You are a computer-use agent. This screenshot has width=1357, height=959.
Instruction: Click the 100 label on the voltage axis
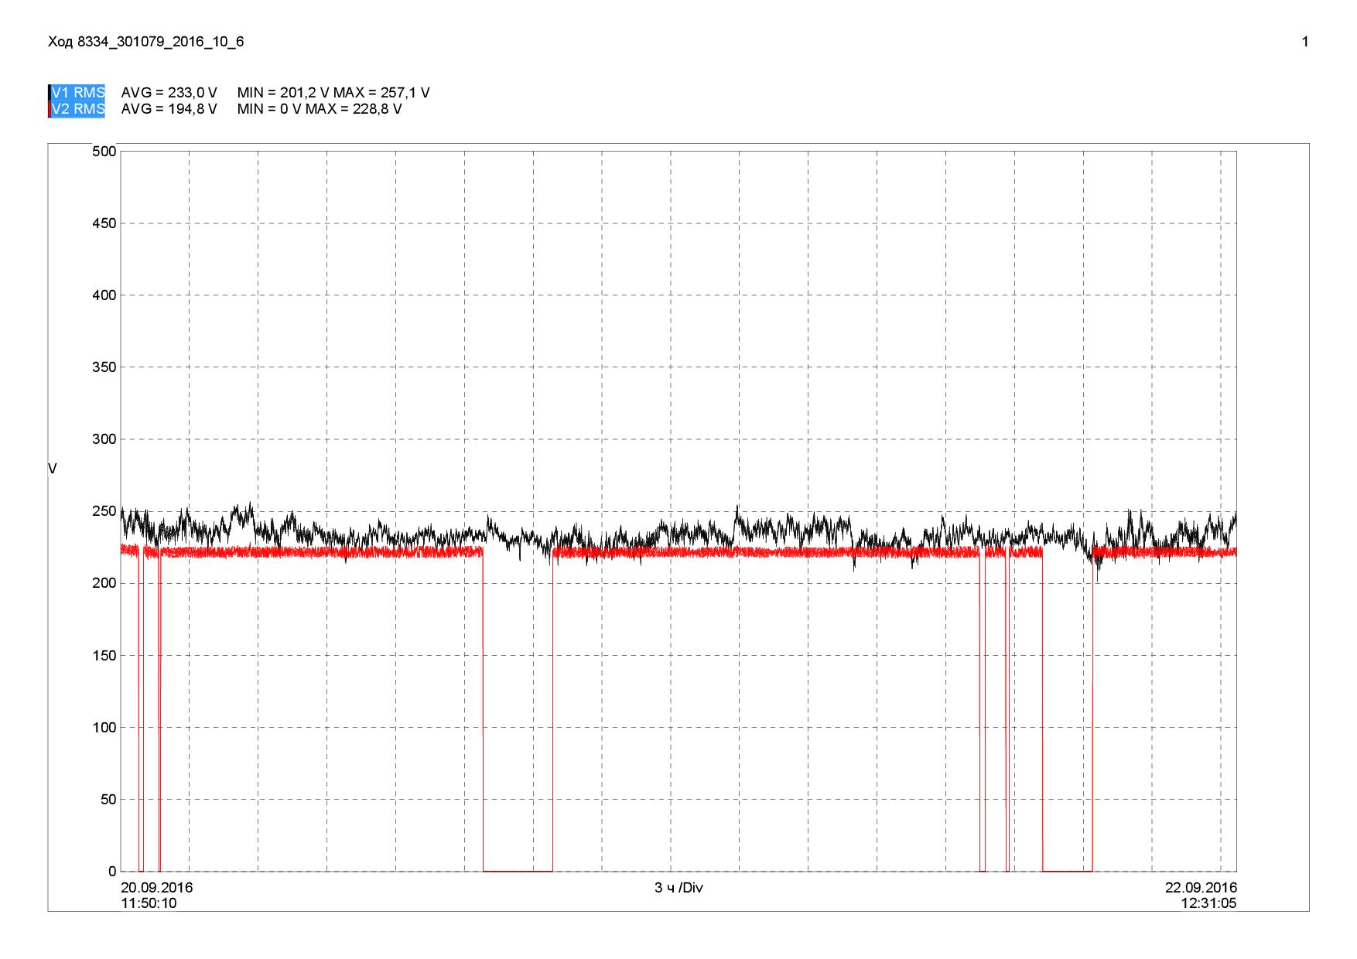[x=104, y=728]
